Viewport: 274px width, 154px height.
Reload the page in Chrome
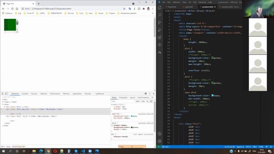click(x=12, y=9)
